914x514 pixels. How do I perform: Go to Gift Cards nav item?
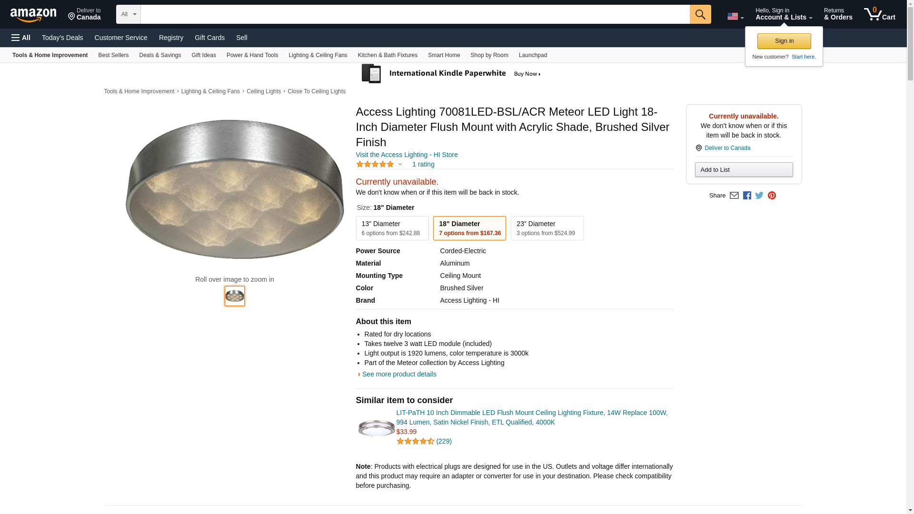click(209, 38)
